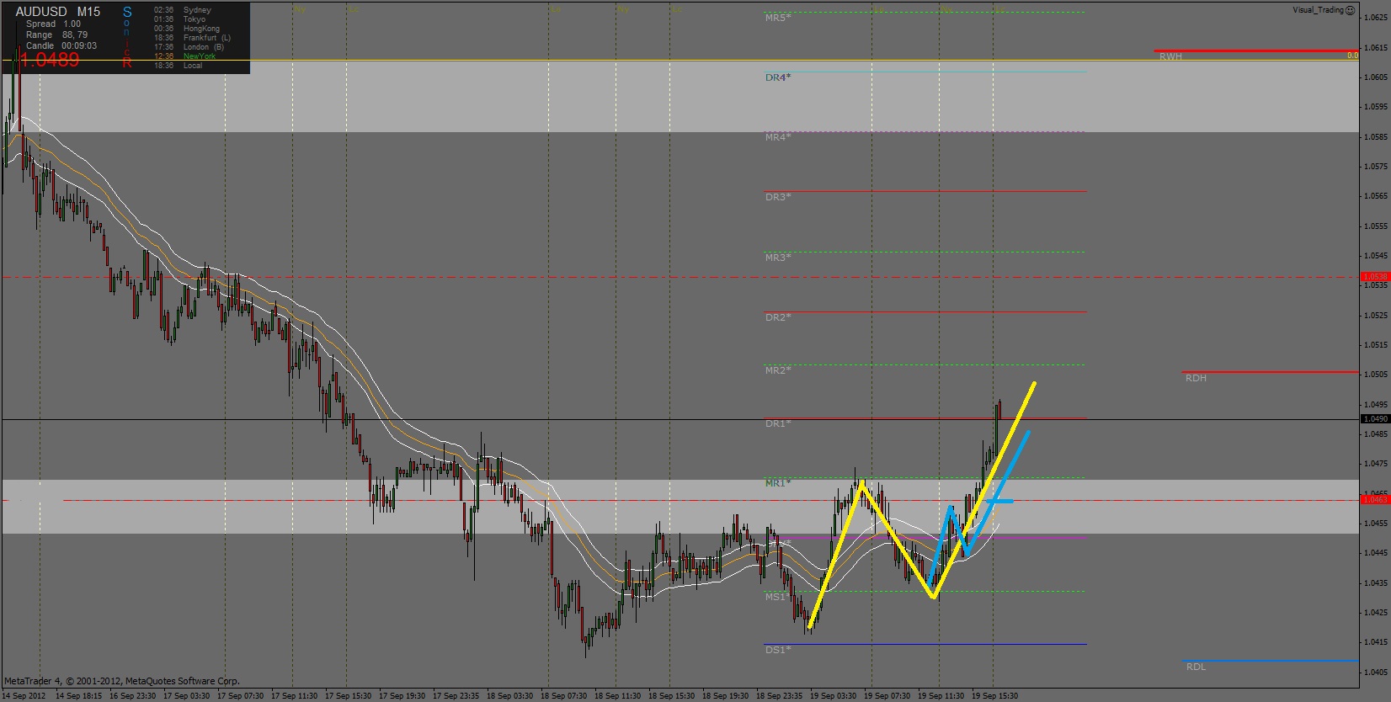The height and width of the screenshot is (702, 1391).
Task: Select the AUDUSD M15 symbol title
Action: (58, 12)
